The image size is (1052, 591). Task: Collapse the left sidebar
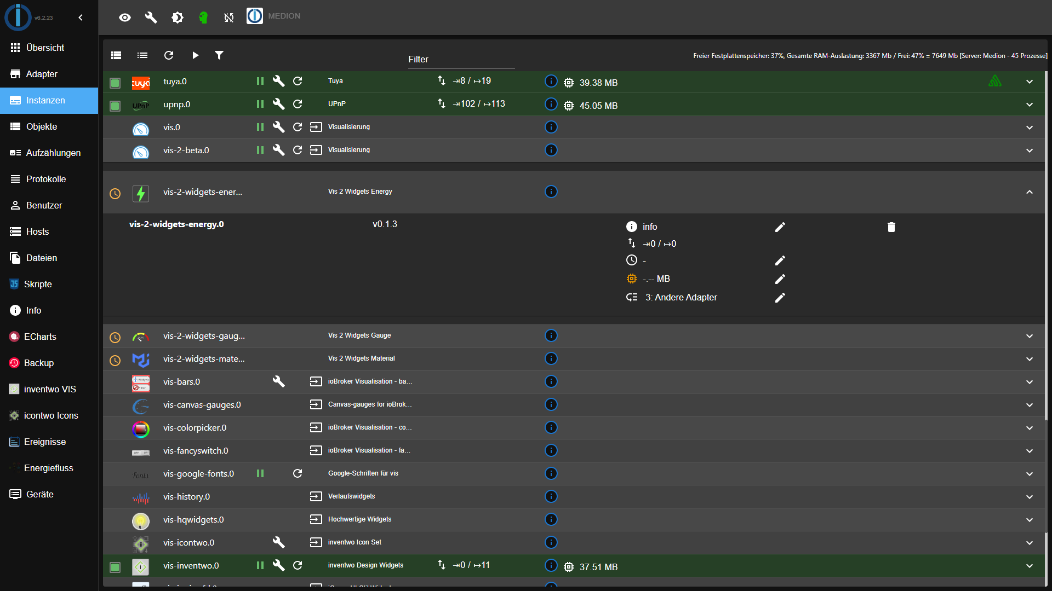(81, 17)
